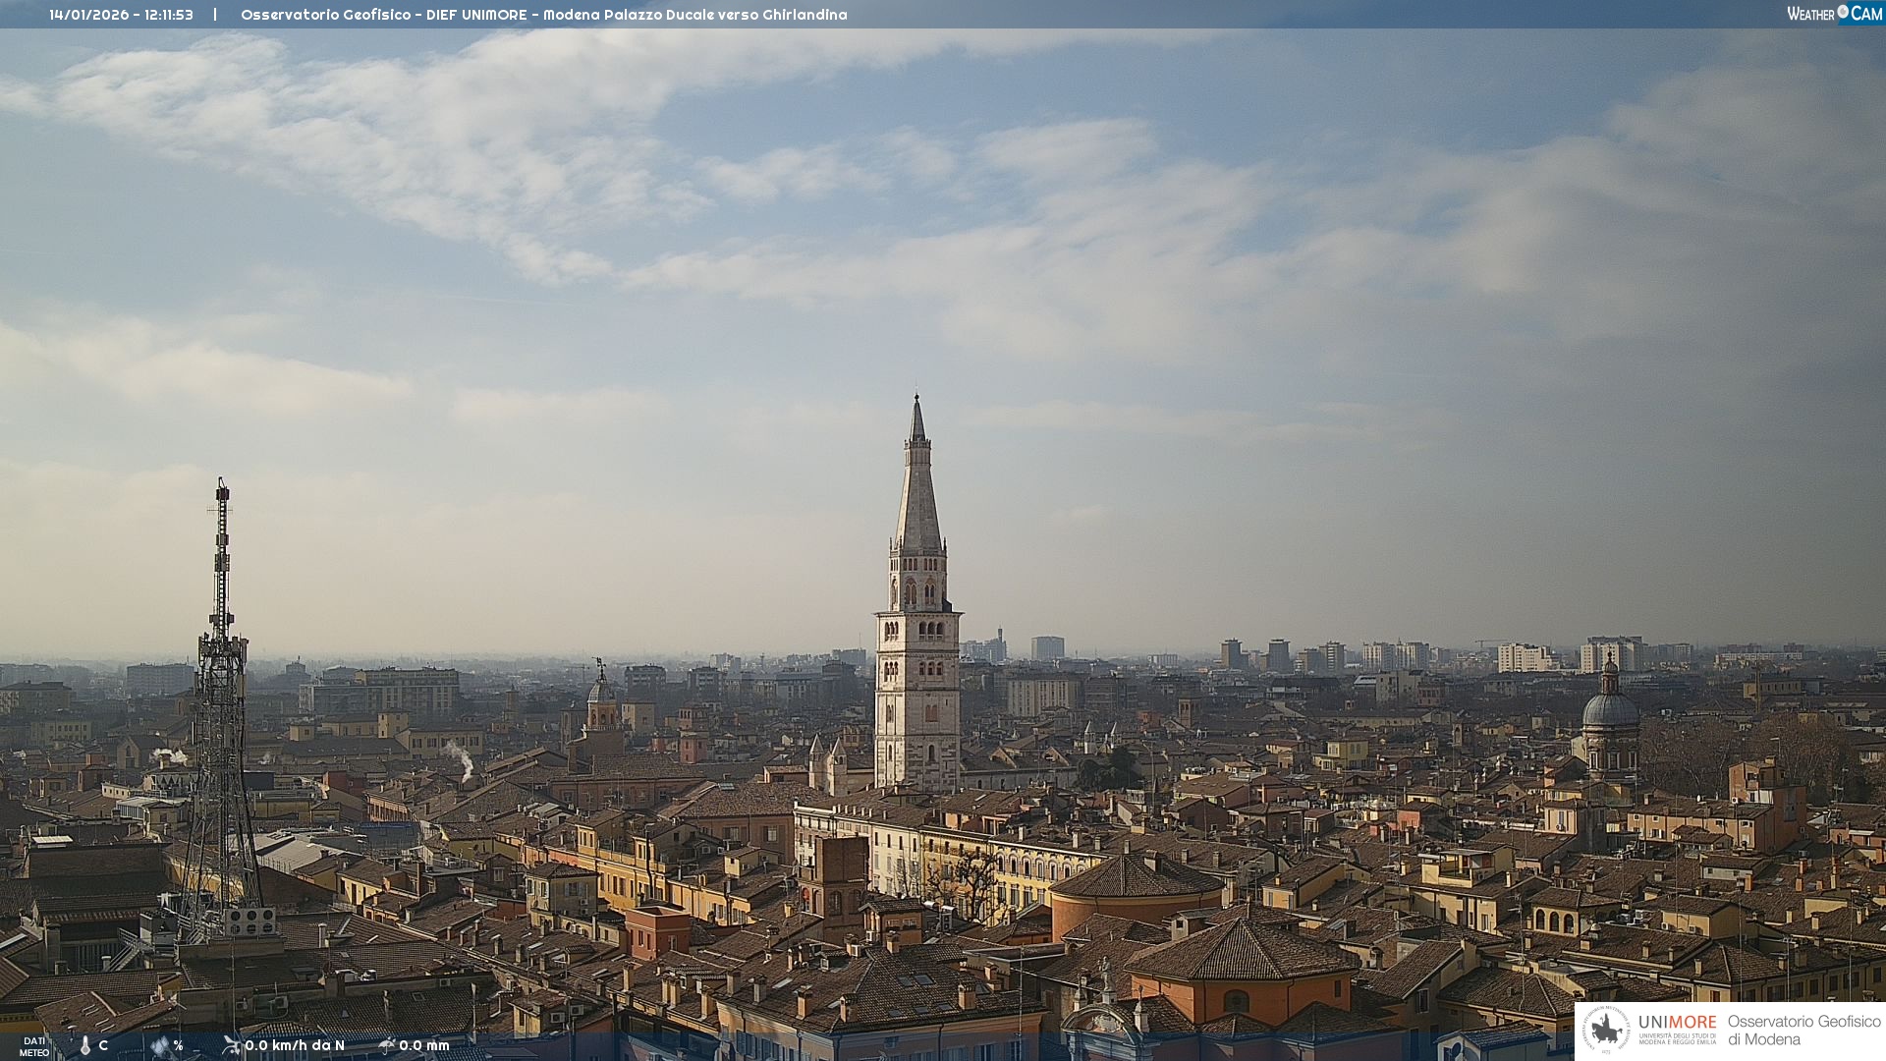Click the wind anemometer icon
Screen dimensions: 1886x1061
coord(231,1045)
